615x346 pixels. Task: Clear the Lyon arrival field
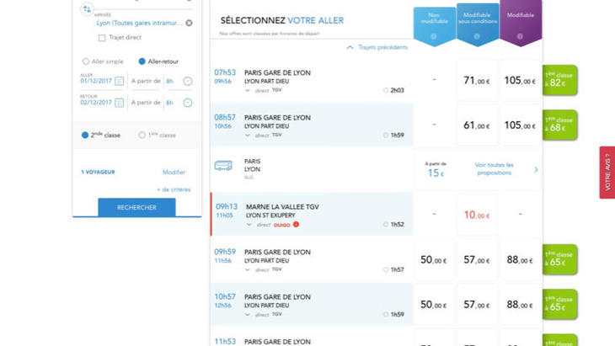click(189, 24)
